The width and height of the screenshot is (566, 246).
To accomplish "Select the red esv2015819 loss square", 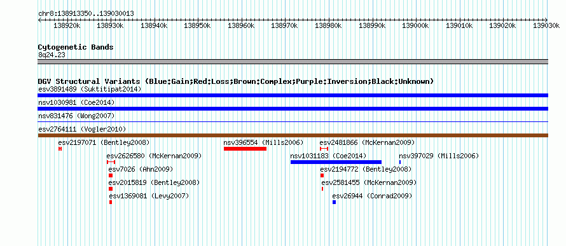I will pos(111,189).
